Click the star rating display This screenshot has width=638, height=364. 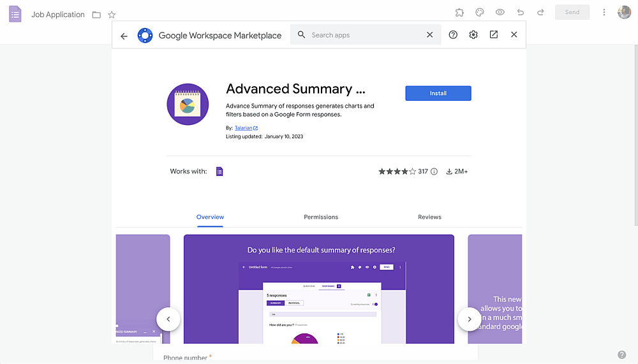click(x=397, y=171)
